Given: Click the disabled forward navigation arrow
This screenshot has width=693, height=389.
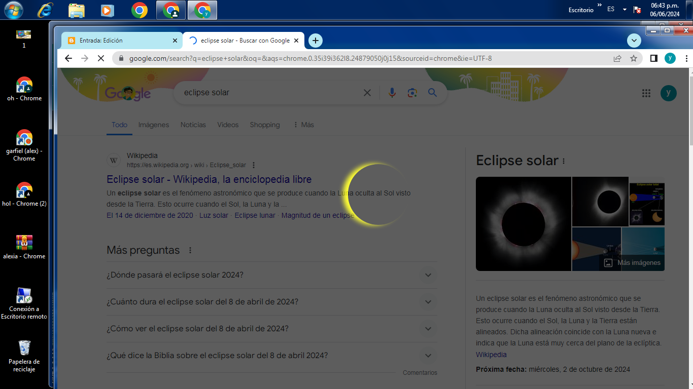Looking at the screenshot, I should [85, 58].
